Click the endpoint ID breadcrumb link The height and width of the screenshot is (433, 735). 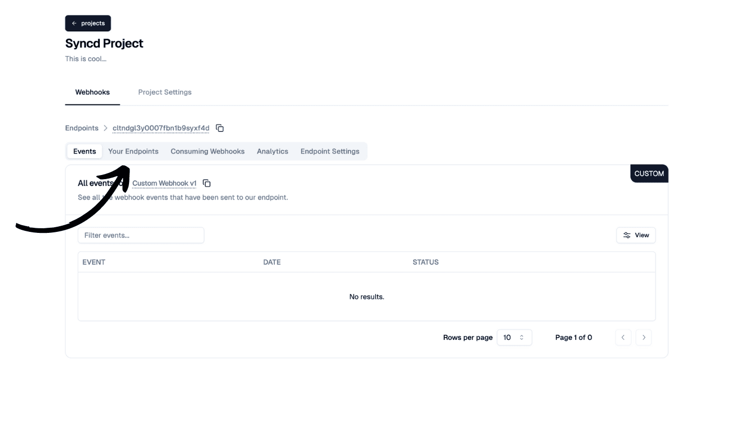coord(161,128)
